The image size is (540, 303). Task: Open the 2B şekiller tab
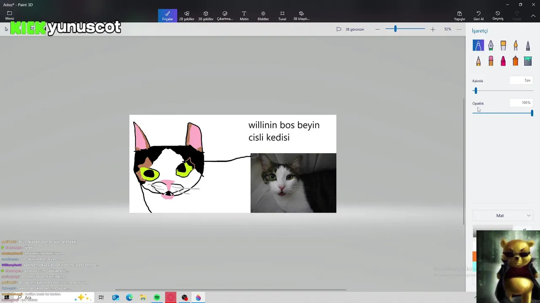(x=186, y=16)
